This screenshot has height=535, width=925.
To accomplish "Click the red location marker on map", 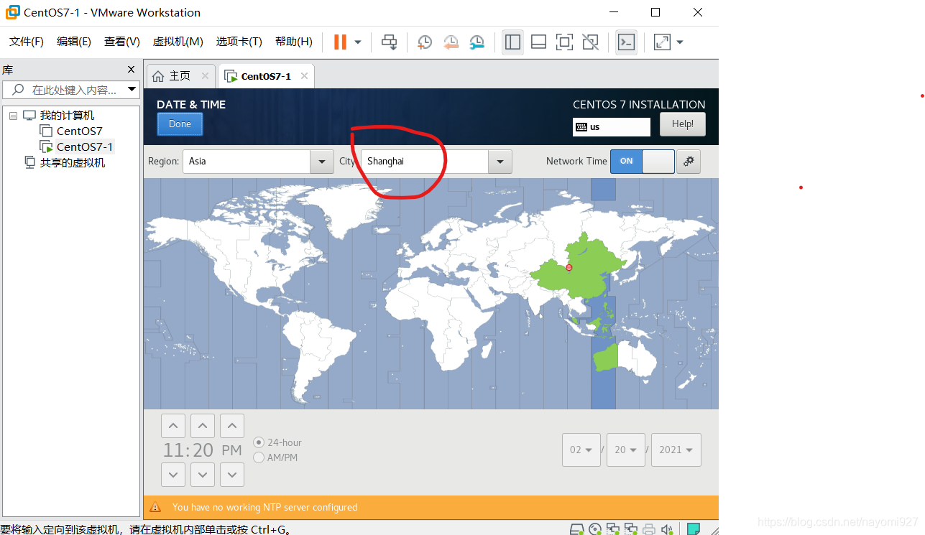I will 569,268.
